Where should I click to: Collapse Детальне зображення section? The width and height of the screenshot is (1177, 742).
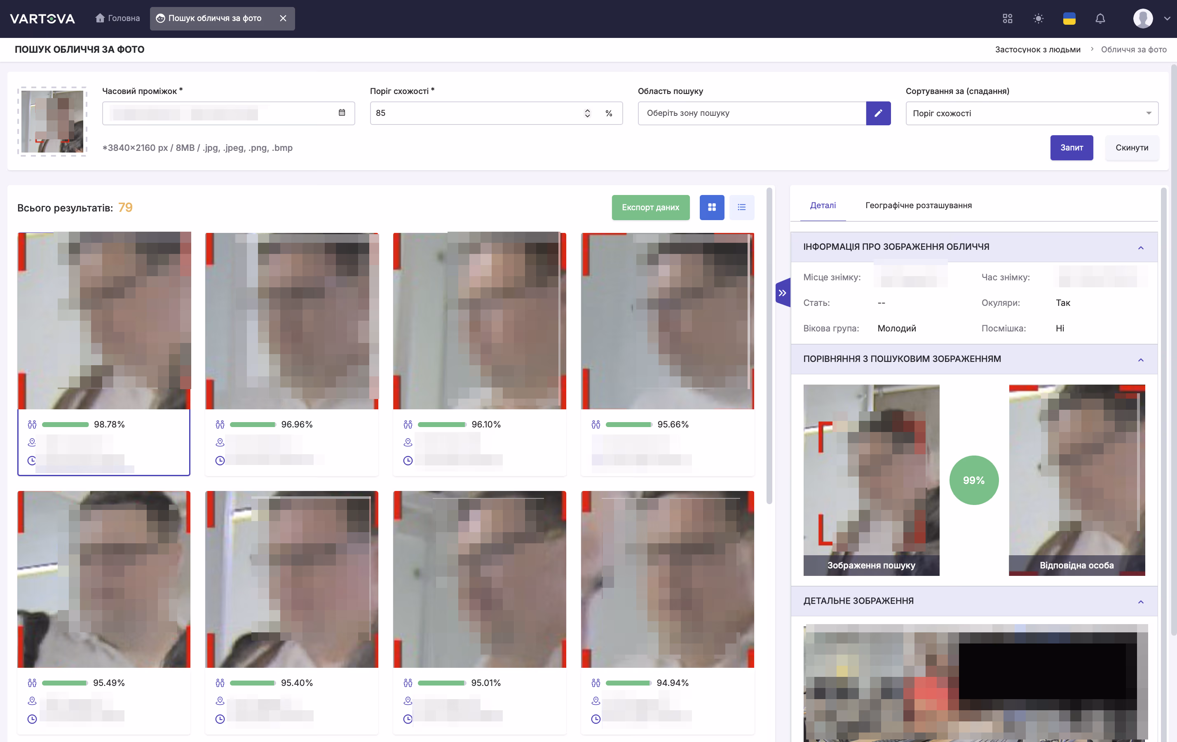click(x=1140, y=601)
